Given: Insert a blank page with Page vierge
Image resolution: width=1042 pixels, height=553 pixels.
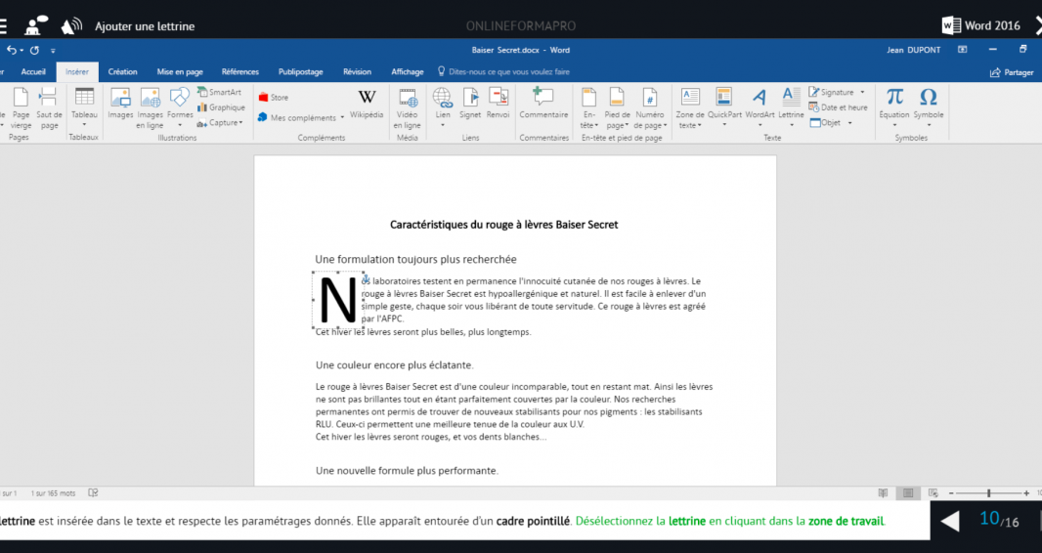Looking at the screenshot, I should (21, 107).
